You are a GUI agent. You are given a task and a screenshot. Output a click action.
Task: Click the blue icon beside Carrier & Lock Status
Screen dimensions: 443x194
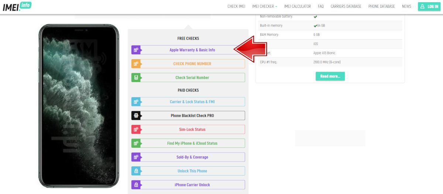tap(136, 102)
